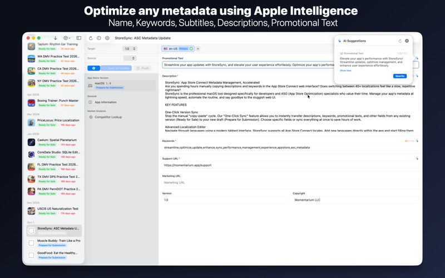Select CoreData Studio: SQLite Editor app
Screen dimensions: 445x278
click(x=54, y=155)
